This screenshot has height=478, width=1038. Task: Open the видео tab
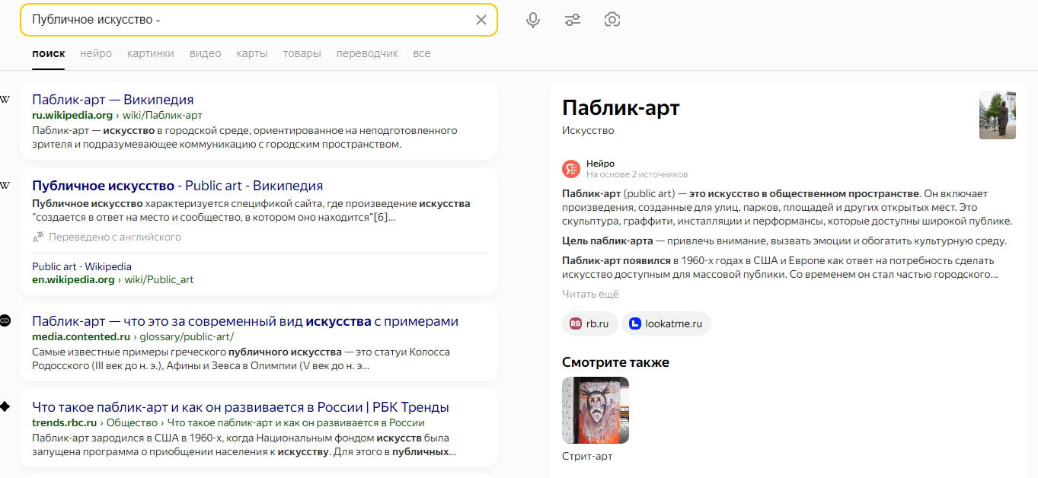tap(205, 53)
